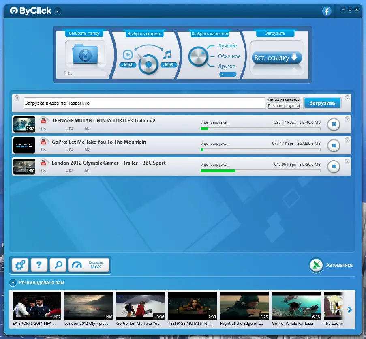Select the Mp4 video play icon

(x=128, y=55)
